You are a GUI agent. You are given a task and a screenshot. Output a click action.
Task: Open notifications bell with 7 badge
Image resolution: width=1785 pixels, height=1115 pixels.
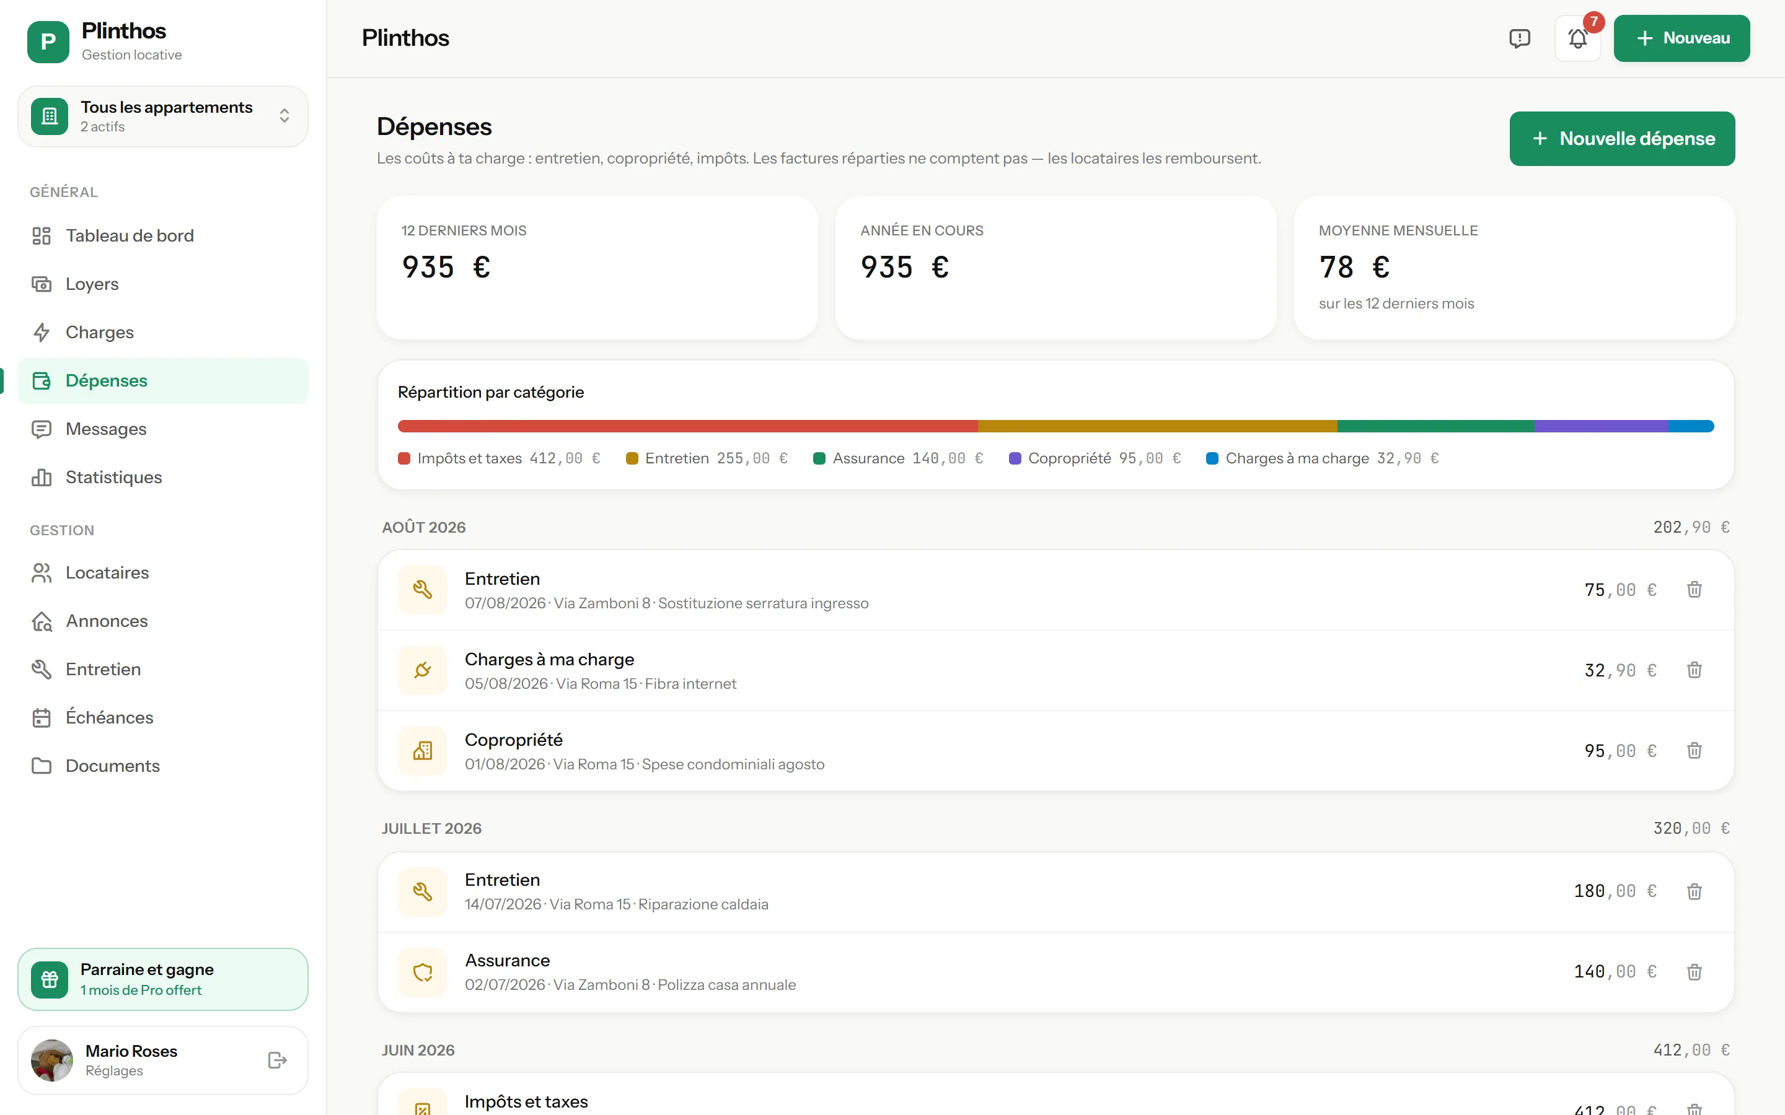1578,38
